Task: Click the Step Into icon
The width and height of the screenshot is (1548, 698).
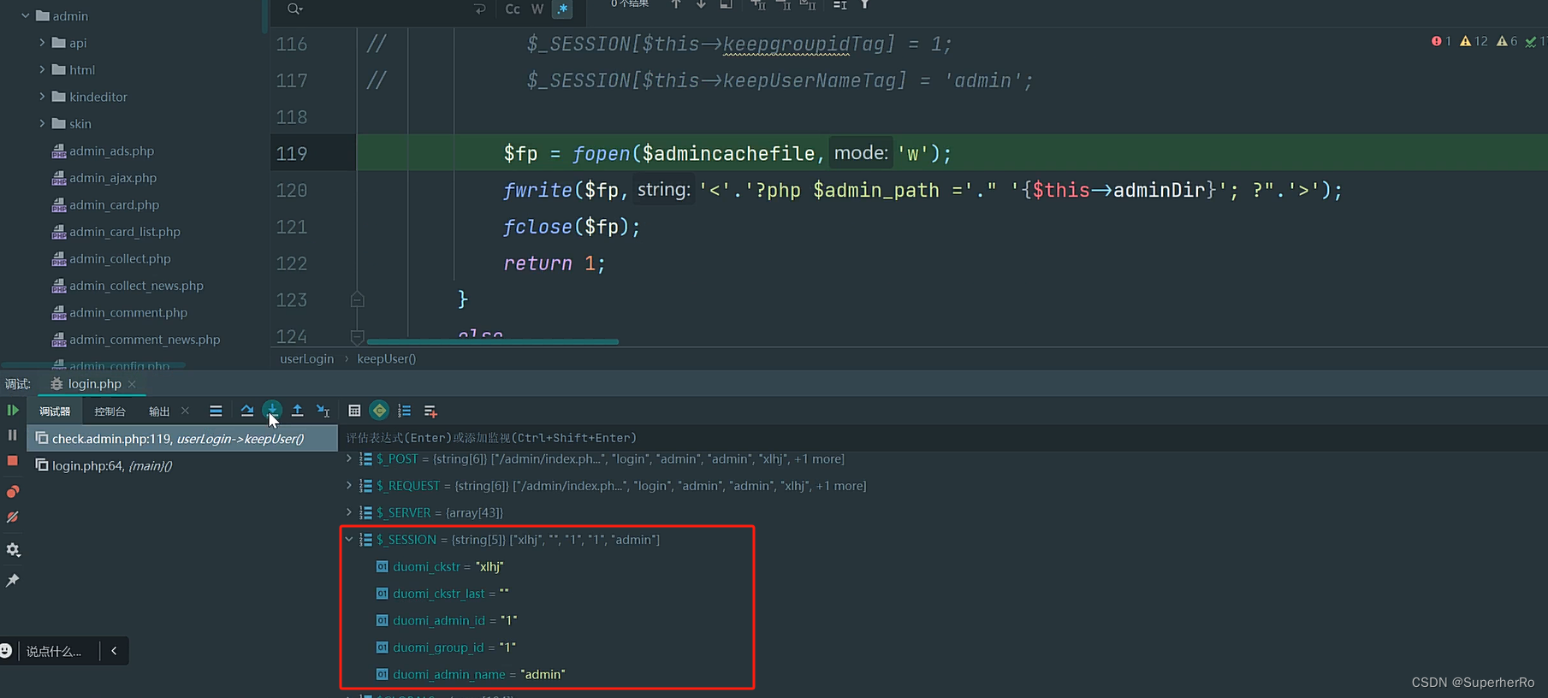Action: tap(272, 410)
